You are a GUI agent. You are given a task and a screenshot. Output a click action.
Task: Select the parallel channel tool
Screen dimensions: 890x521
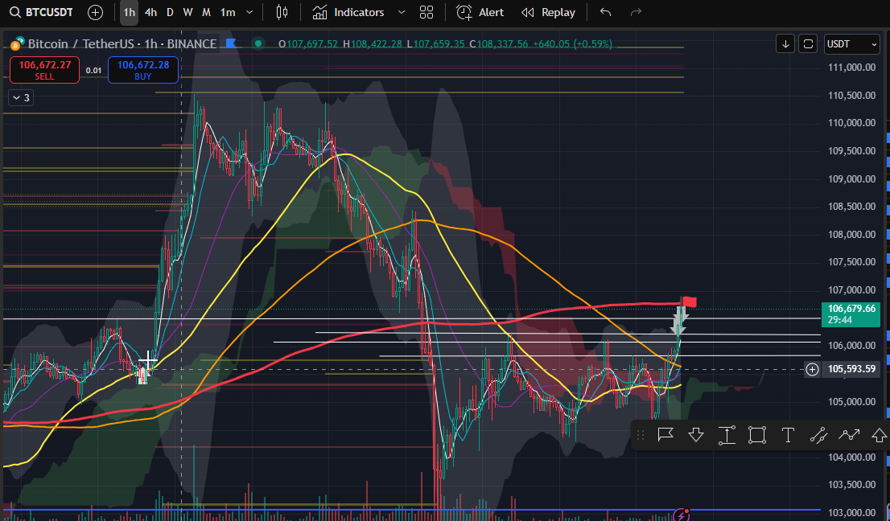818,435
